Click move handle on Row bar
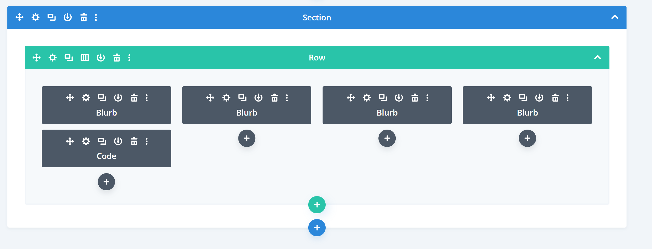Image resolution: width=652 pixels, height=249 pixels. pos(37,58)
